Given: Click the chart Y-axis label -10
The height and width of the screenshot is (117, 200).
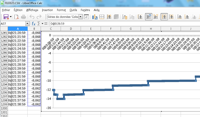Looking at the screenshot, I should (x=49, y=81).
